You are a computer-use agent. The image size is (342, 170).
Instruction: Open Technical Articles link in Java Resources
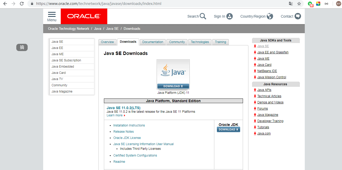pos(269,96)
